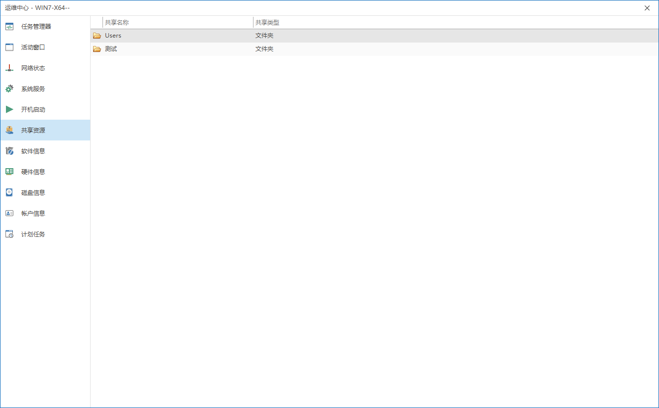Close the 运维中心 window
659x408 pixels.
[x=647, y=8]
